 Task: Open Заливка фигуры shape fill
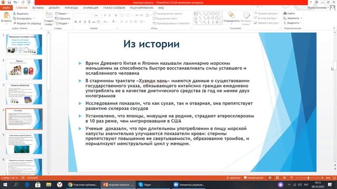coord(266,14)
